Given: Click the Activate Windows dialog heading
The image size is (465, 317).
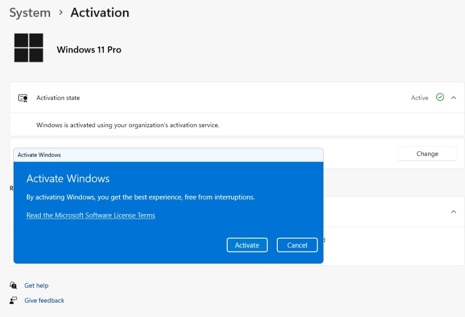Looking at the screenshot, I should coord(68,179).
